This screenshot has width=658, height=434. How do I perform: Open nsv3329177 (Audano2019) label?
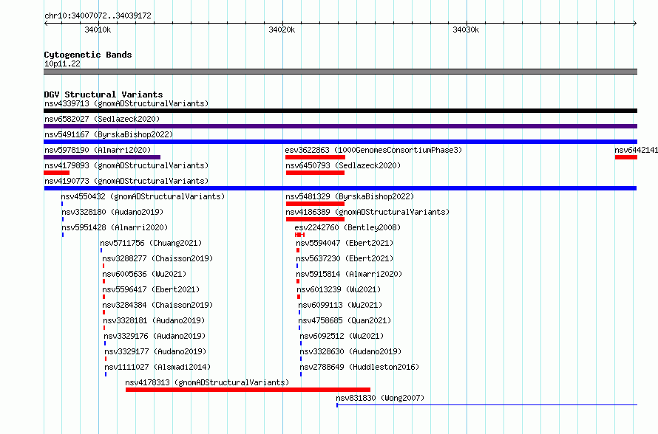(x=156, y=351)
